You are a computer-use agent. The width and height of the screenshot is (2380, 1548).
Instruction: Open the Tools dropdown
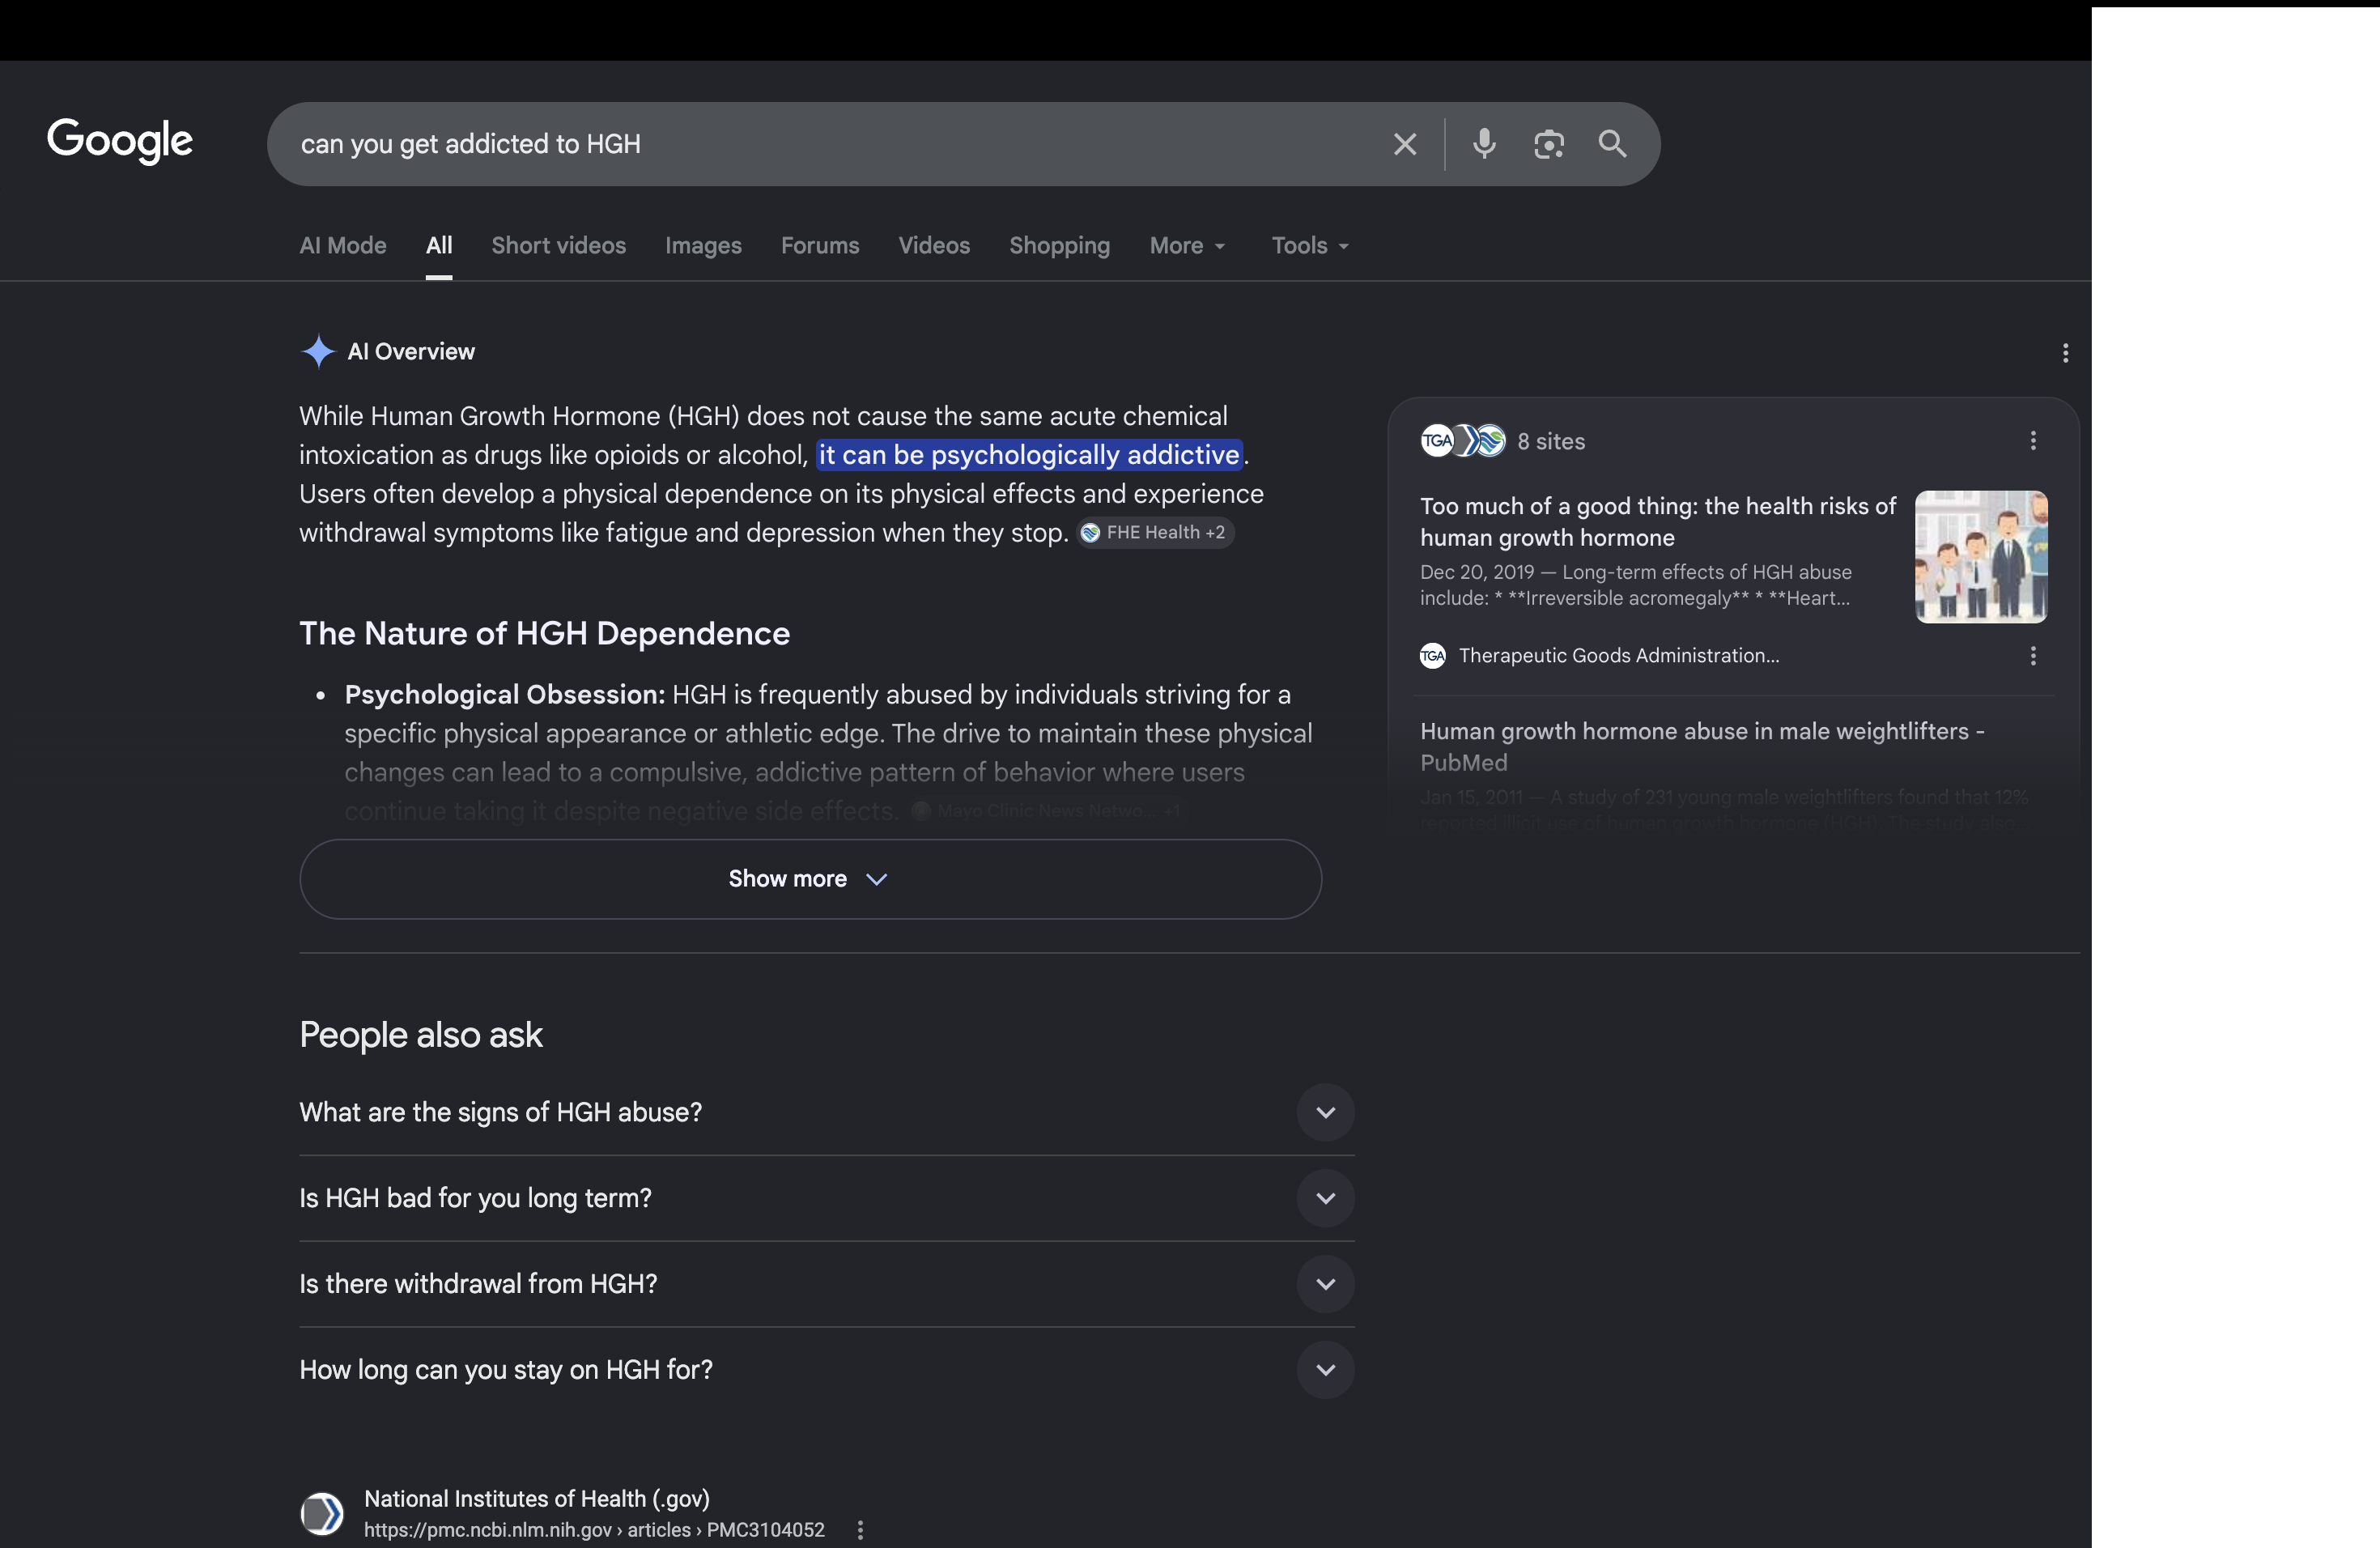[x=1310, y=246]
